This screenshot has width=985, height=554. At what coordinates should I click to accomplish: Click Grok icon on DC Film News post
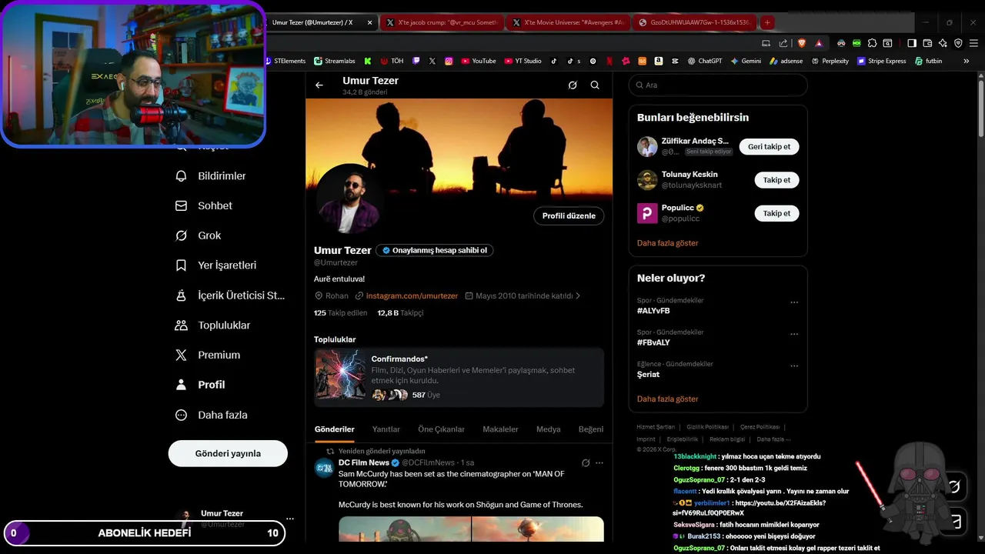pyautogui.click(x=586, y=463)
